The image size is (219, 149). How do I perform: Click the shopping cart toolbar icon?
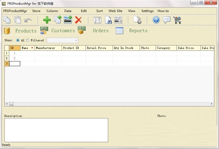[x=177, y=20]
